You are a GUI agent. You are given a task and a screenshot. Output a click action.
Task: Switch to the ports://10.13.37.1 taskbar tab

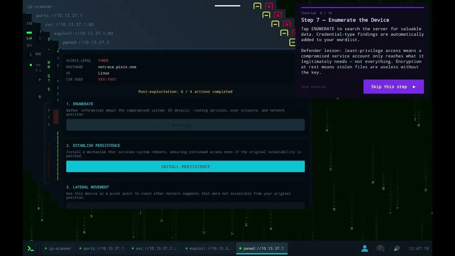click(x=102, y=248)
